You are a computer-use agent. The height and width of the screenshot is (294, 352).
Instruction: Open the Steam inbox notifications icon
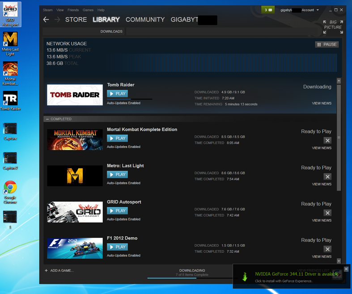(x=268, y=10)
